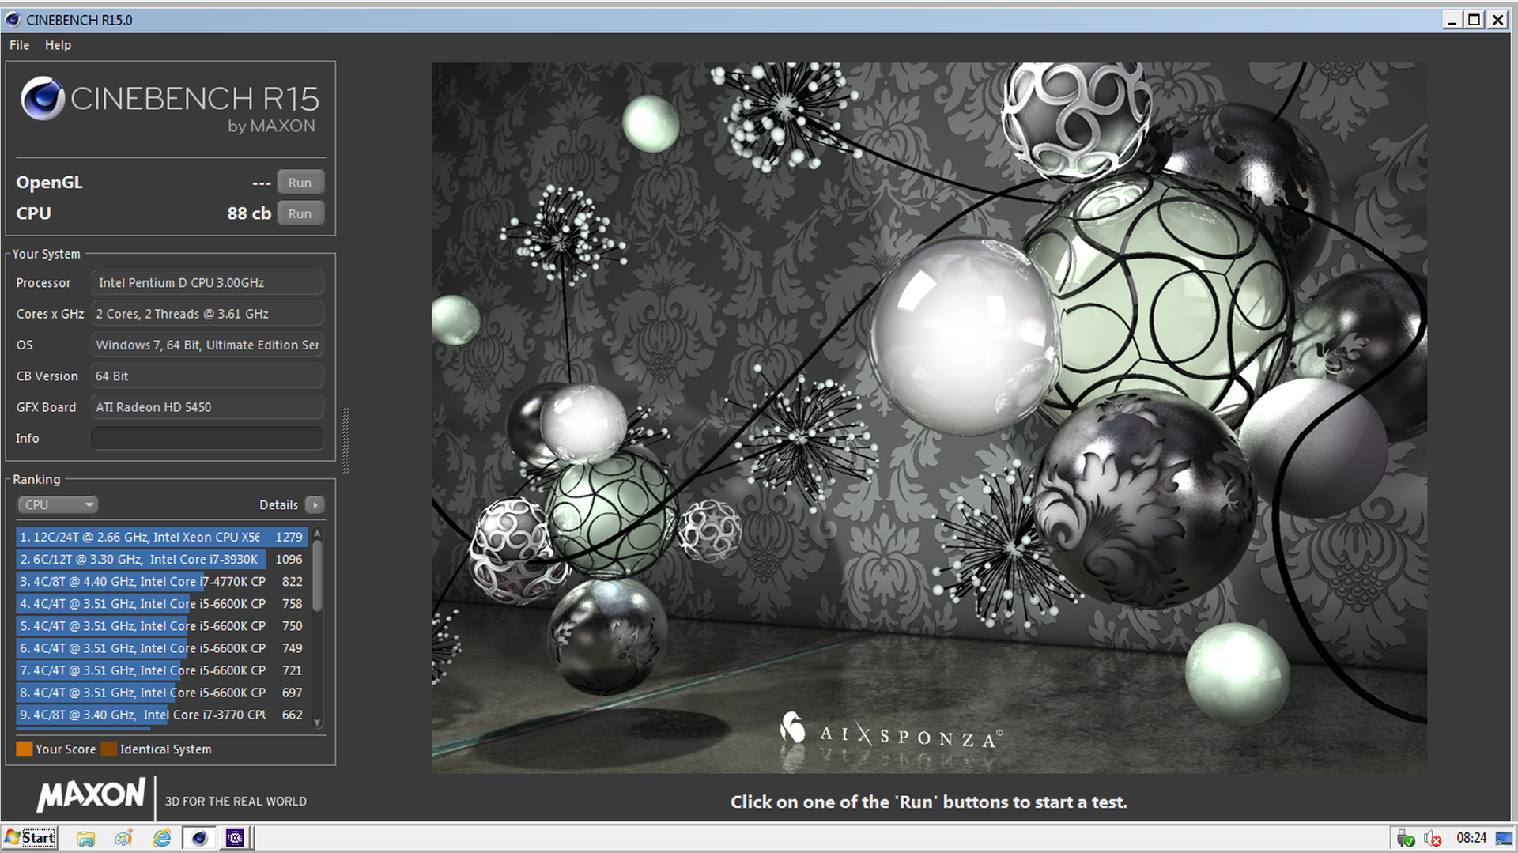This screenshot has height=853, width=1518.
Task: Open the purple chip app on taskbar
Action: (x=235, y=838)
